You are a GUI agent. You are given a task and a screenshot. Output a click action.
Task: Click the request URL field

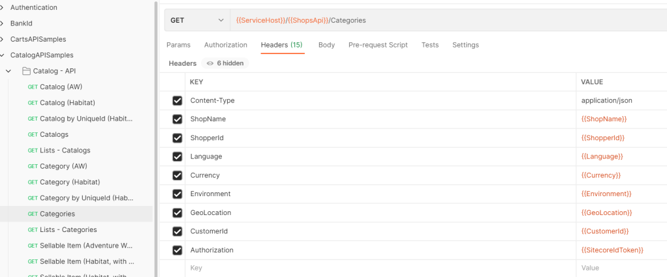(444, 20)
